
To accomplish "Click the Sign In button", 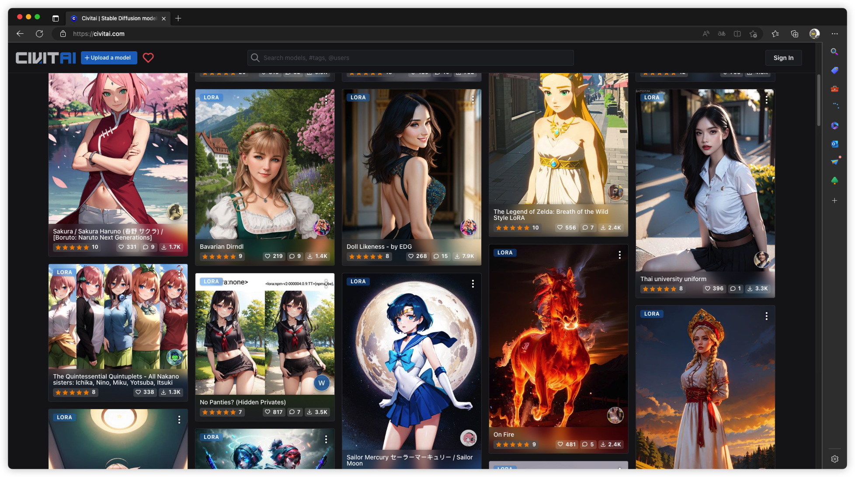I will [783, 58].
